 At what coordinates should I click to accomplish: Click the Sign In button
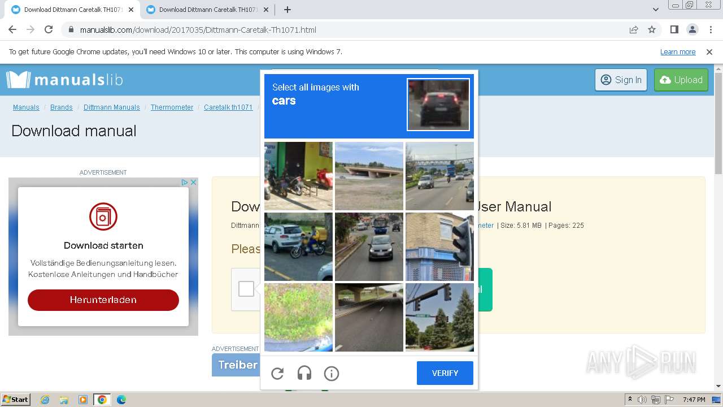(621, 80)
